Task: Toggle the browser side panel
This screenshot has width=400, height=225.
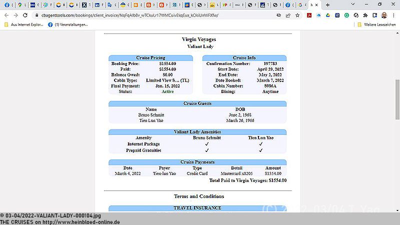Action: click(374, 15)
